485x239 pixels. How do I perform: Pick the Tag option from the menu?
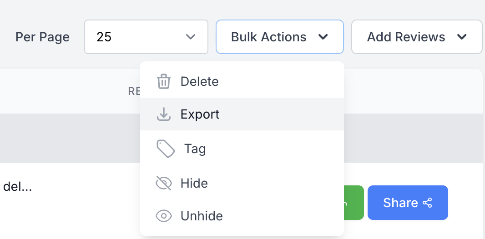click(195, 149)
